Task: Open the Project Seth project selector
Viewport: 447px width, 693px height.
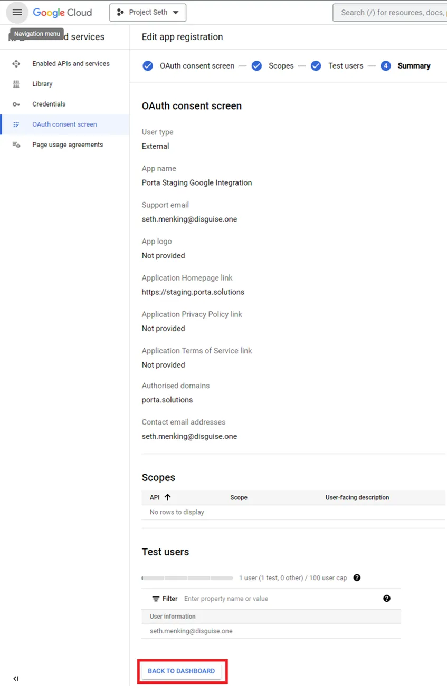Action: tap(147, 12)
